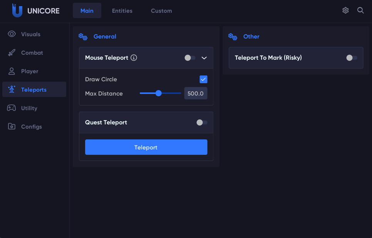Screen dimensions: 372x238
Task: Click the Player person icon
Action: [x=12, y=71]
